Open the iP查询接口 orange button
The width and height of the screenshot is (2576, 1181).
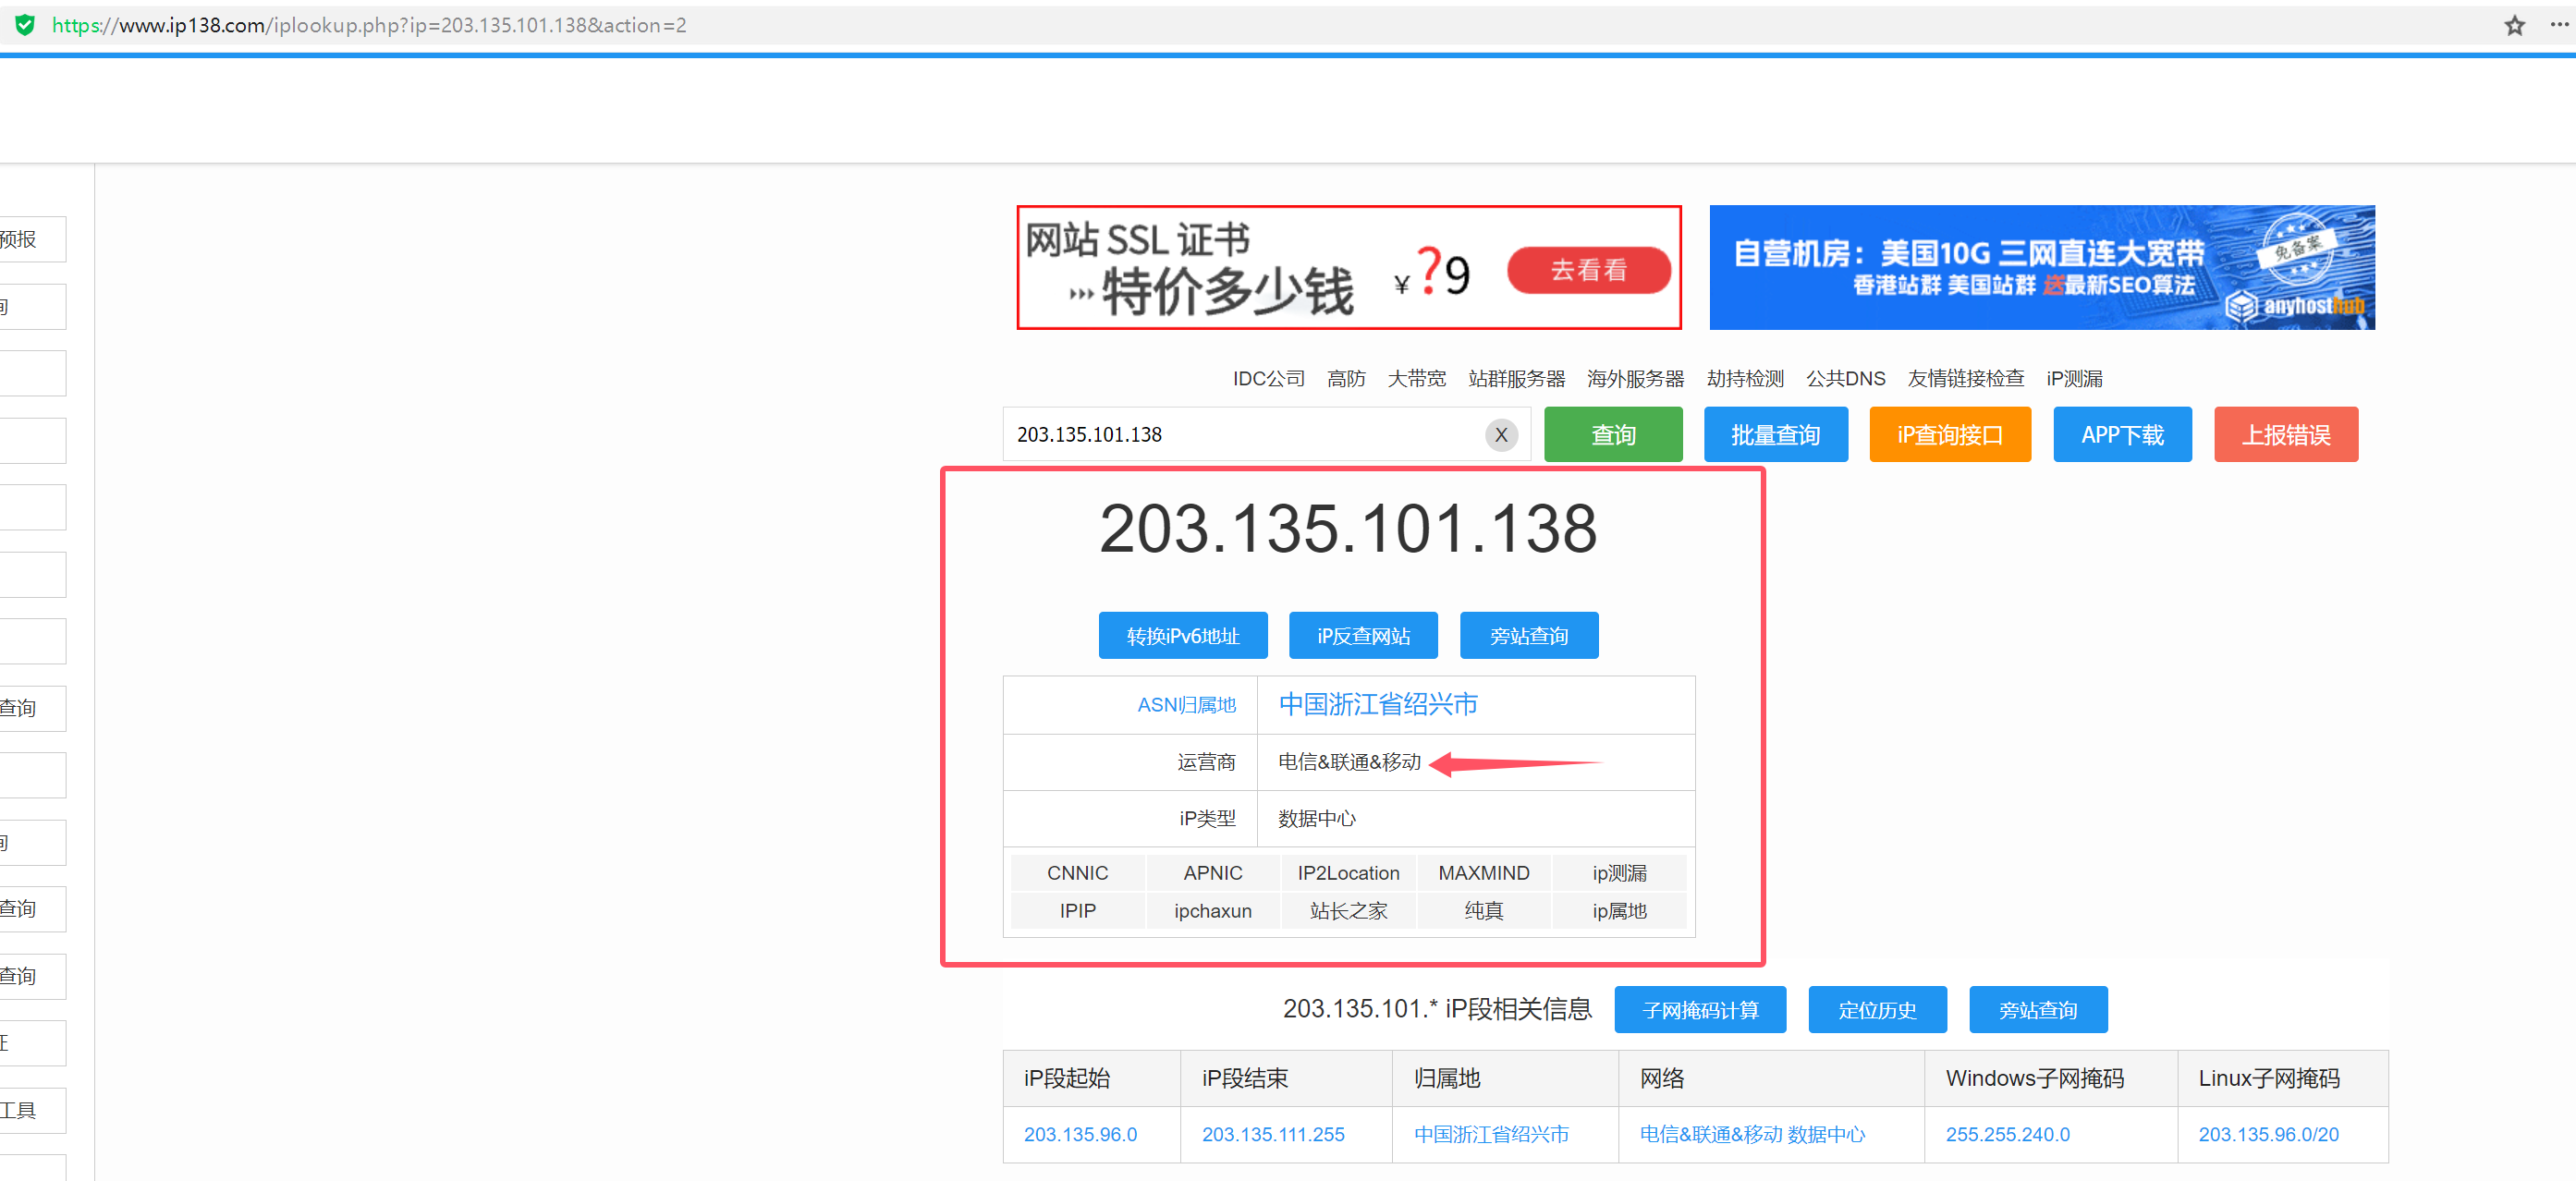(1949, 434)
